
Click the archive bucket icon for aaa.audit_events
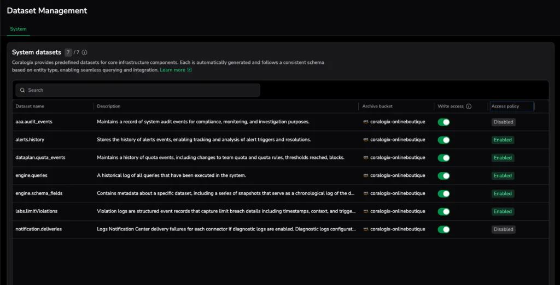point(365,122)
